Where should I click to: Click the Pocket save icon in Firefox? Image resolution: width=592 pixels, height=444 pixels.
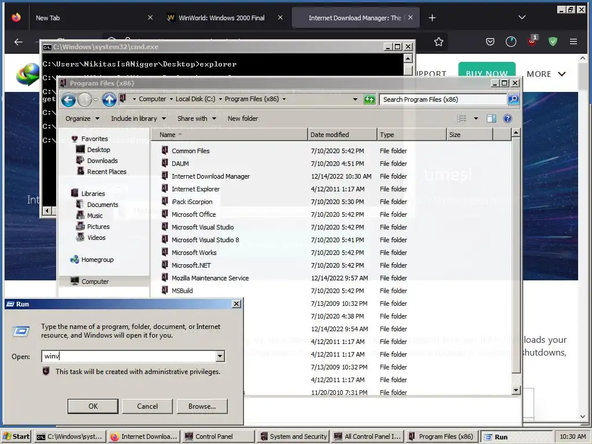[x=490, y=42]
